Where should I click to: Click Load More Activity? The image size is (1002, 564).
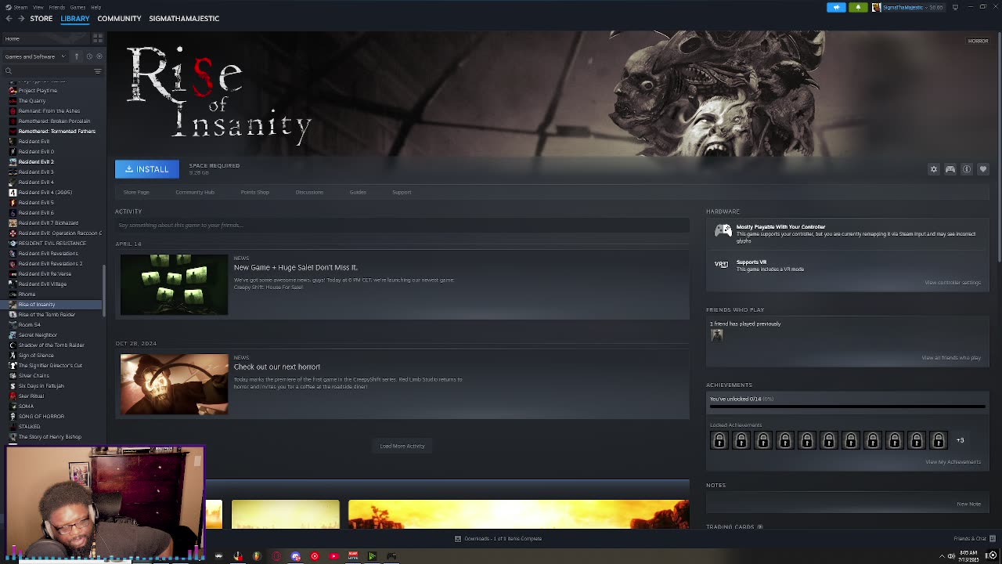coord(402,446)
